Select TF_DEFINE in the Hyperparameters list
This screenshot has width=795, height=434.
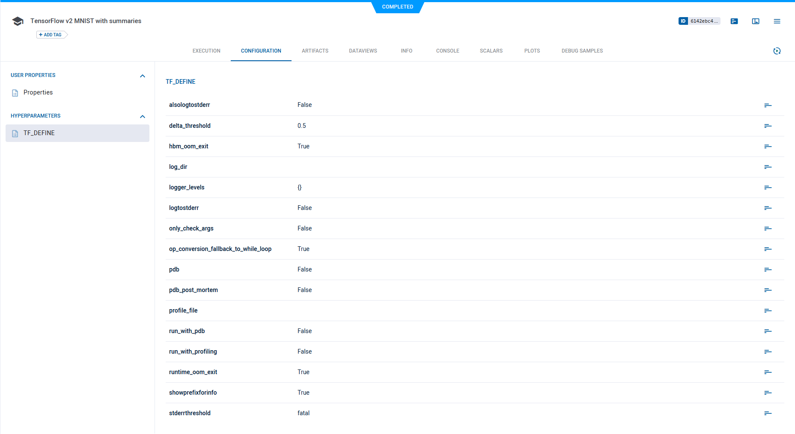point(39,133)
